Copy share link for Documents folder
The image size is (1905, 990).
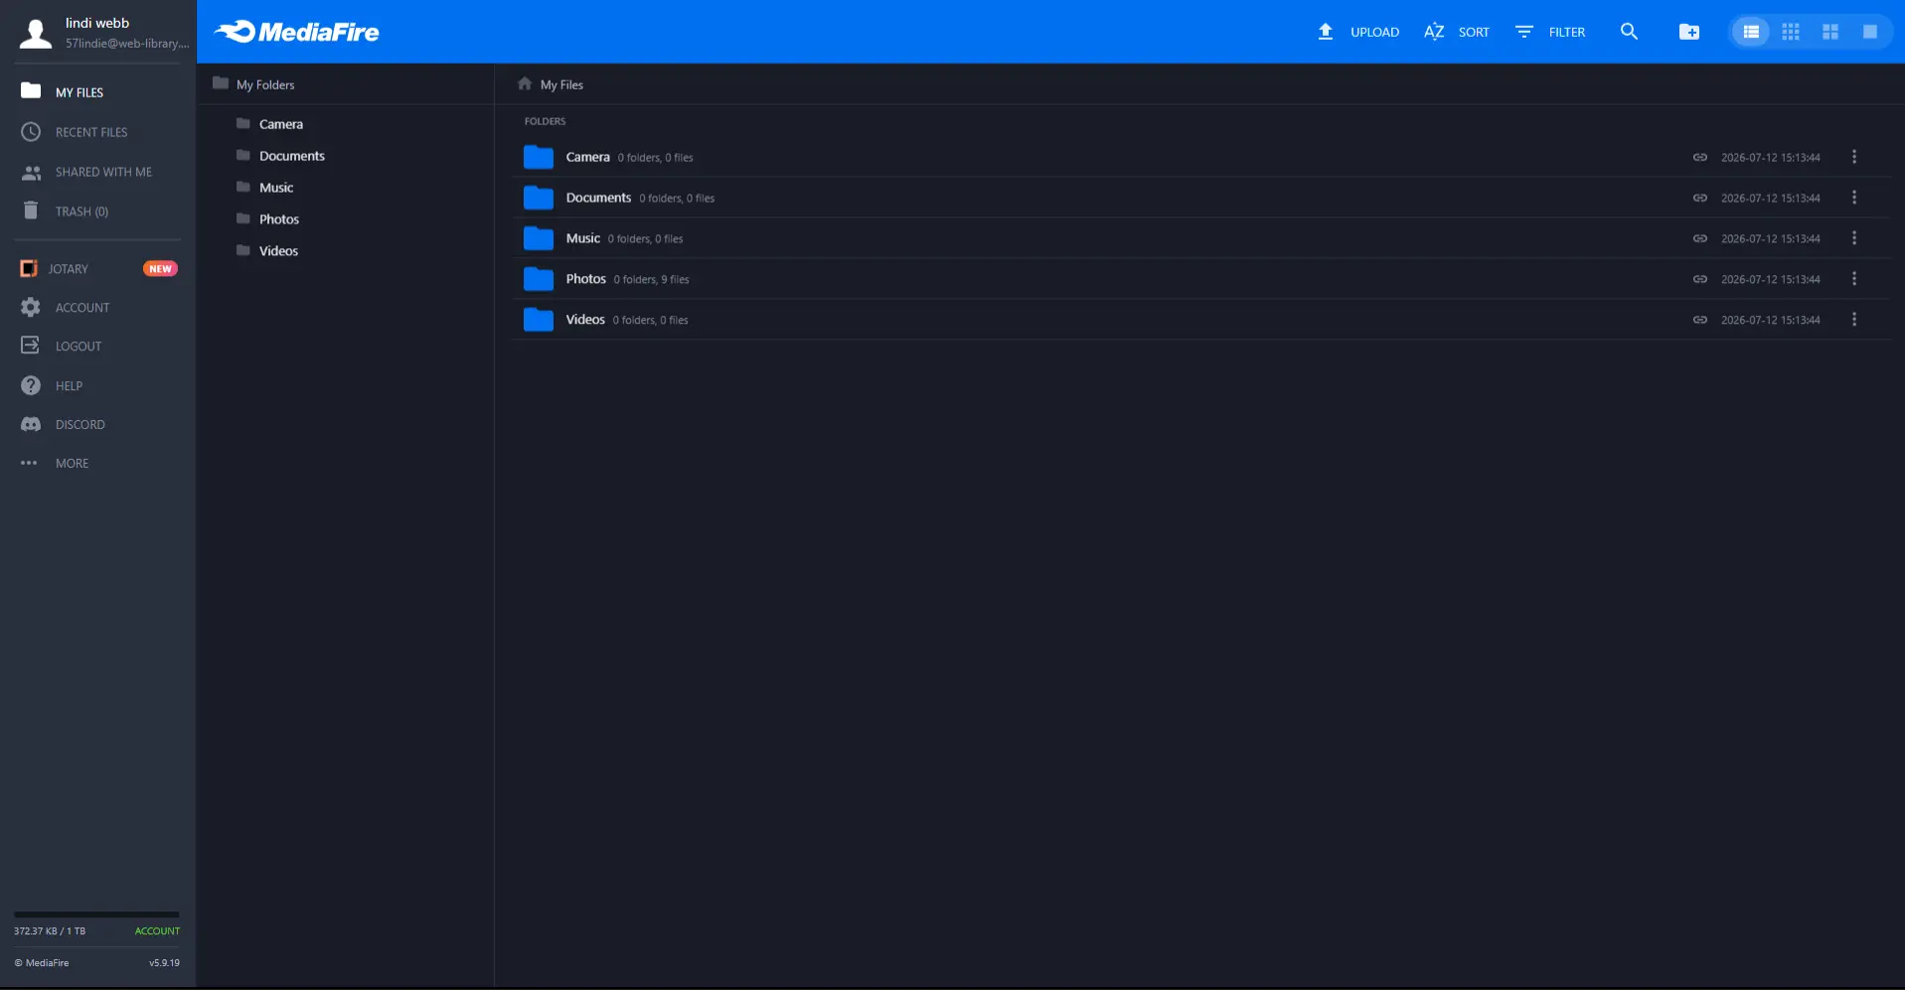click(x=1700, y=198)
